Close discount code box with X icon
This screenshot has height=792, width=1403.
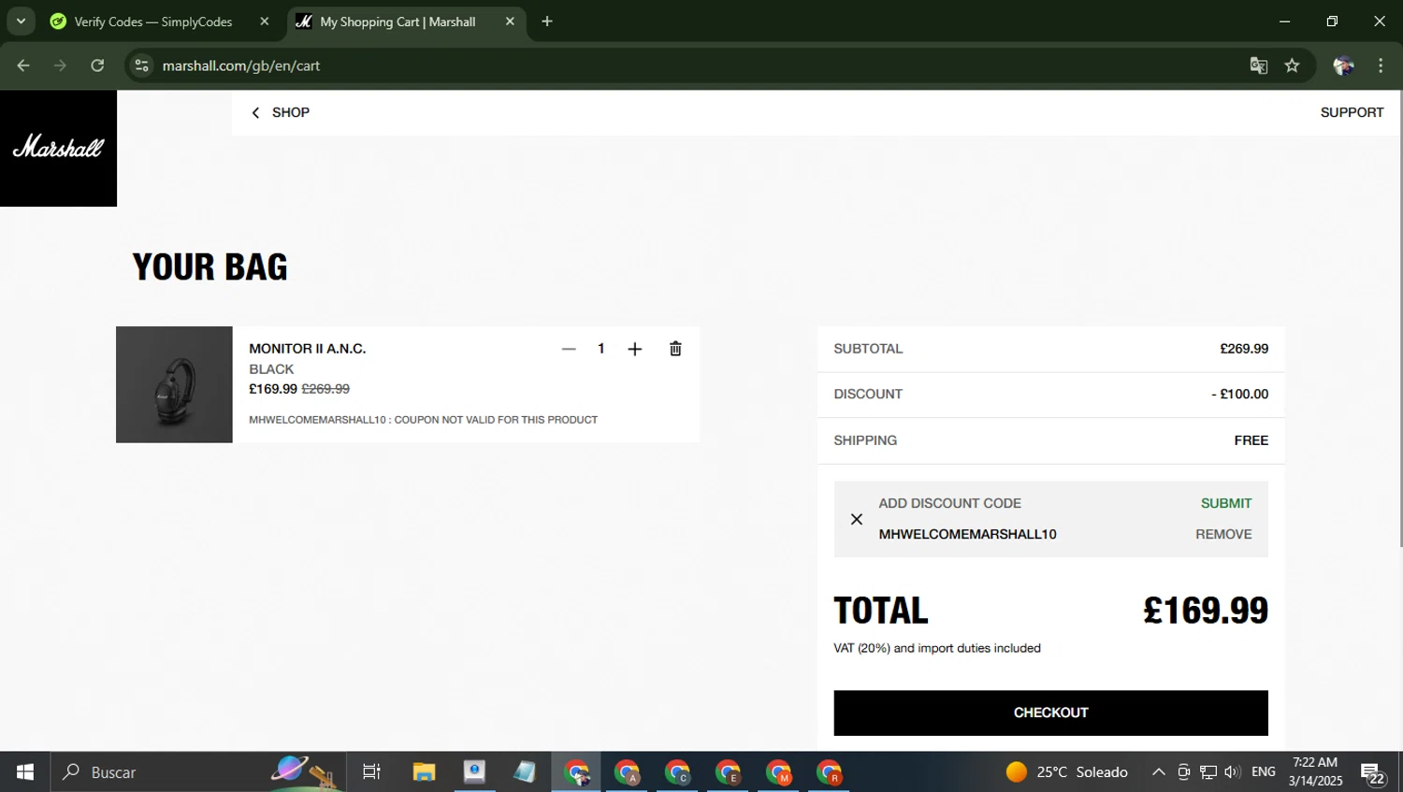857,519
